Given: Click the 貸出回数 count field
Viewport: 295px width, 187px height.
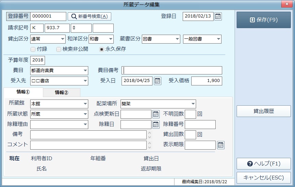Looking at the screenshot, I should (x=190, y=135).
